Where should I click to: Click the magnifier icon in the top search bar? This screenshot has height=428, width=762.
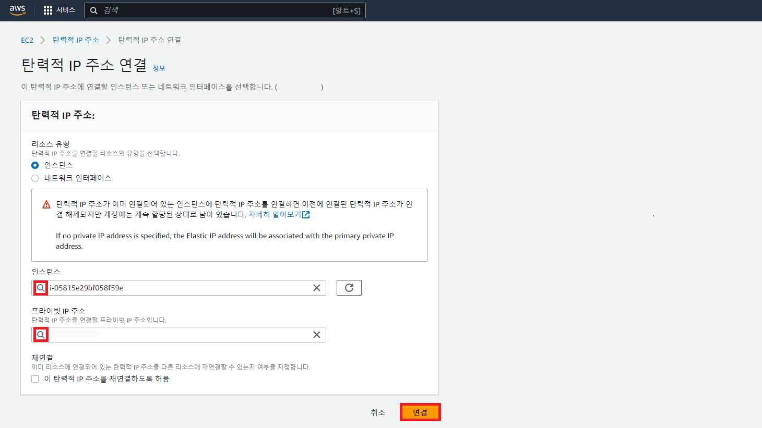[94, 10]
